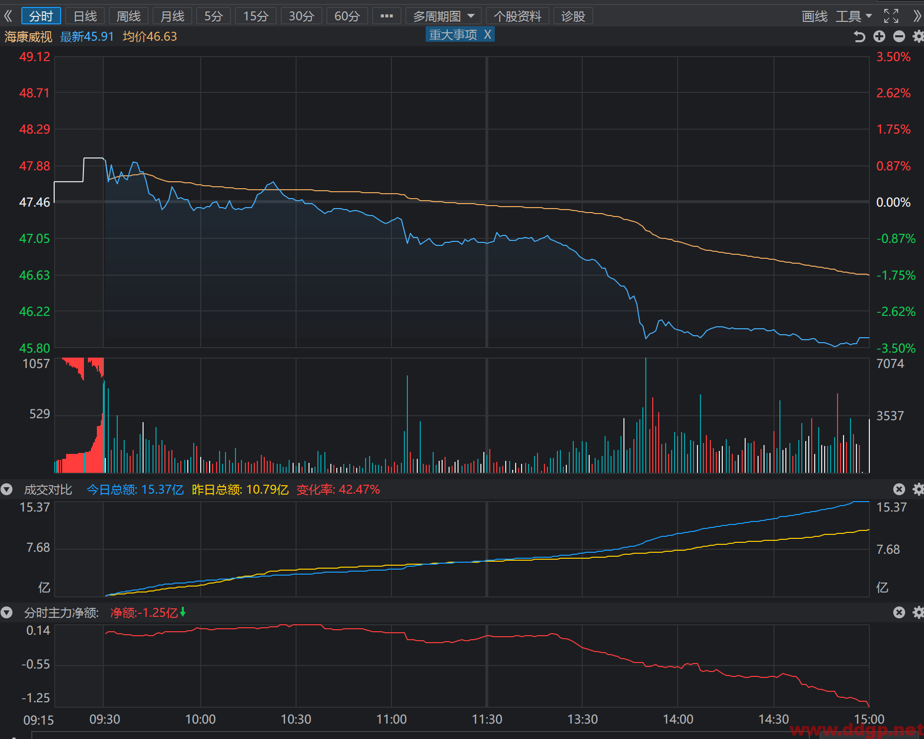The width and height of the screenshot is (924, 739).
Task: Open settings gear of 成交对比 panel
Action: [919, 489]
